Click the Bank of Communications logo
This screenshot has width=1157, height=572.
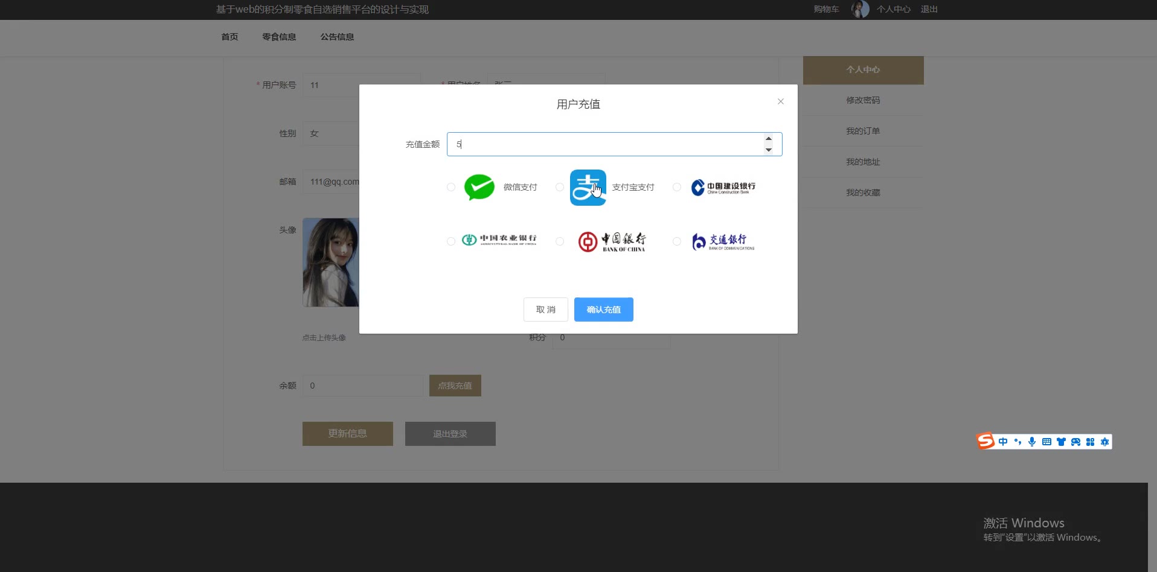723,241
